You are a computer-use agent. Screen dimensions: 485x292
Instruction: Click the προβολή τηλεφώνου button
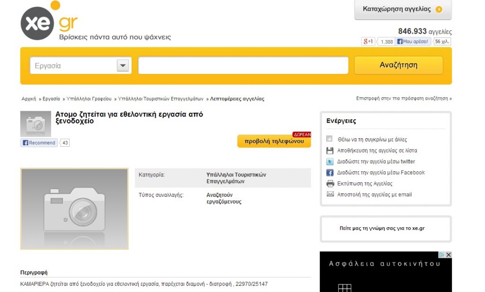[274, 141]
